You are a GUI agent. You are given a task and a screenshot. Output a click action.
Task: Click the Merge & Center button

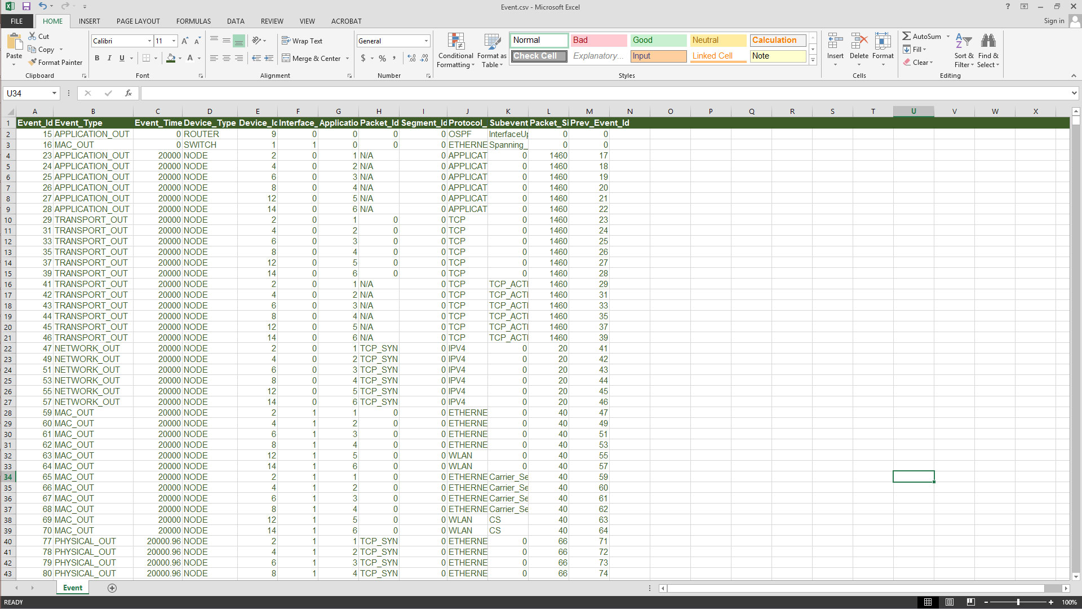[312, 58]
